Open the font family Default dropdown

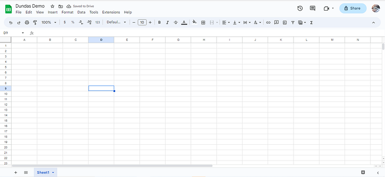116,22
